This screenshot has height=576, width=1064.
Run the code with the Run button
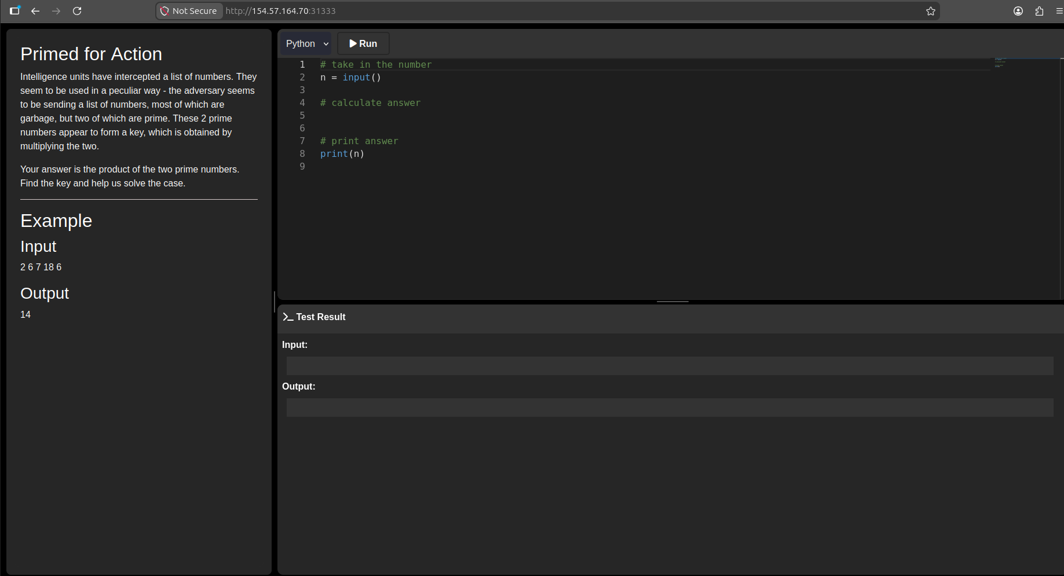pyautogui.click(x=363, y=44)
